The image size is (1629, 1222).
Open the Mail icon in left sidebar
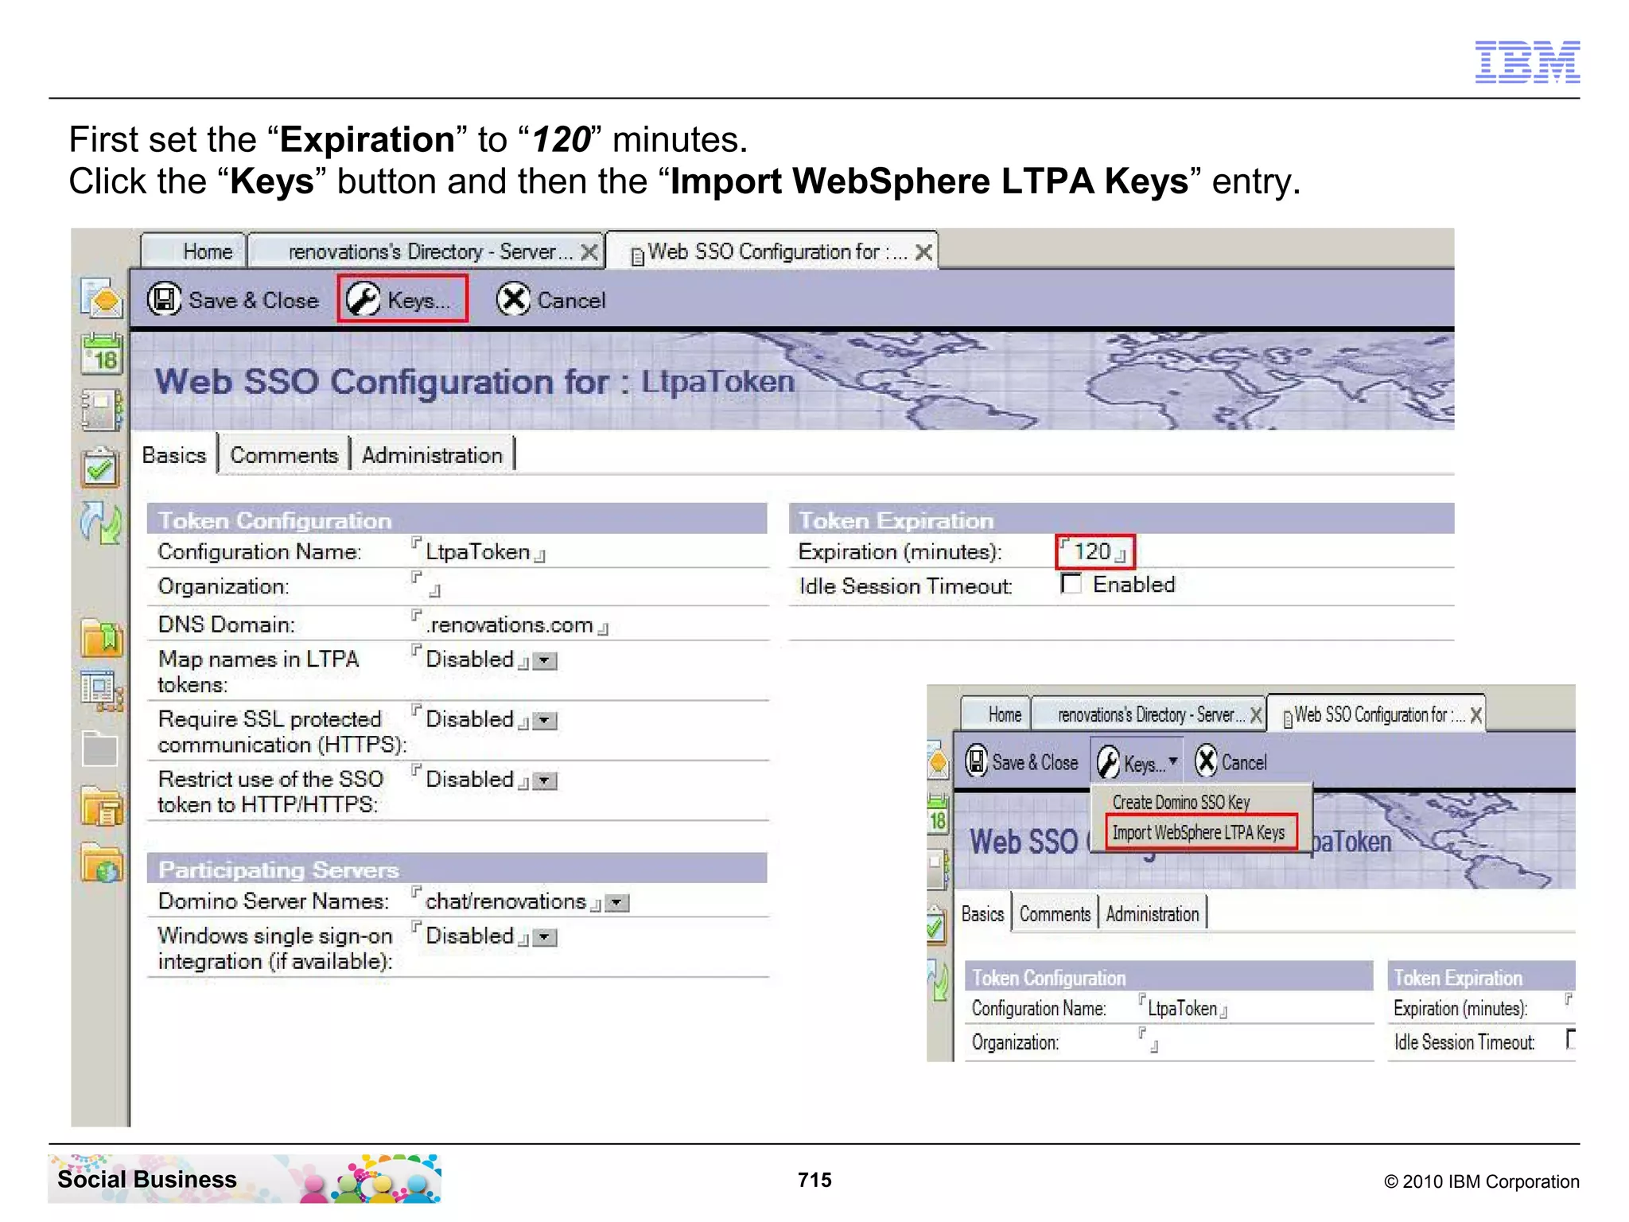(x=102, y=298)
